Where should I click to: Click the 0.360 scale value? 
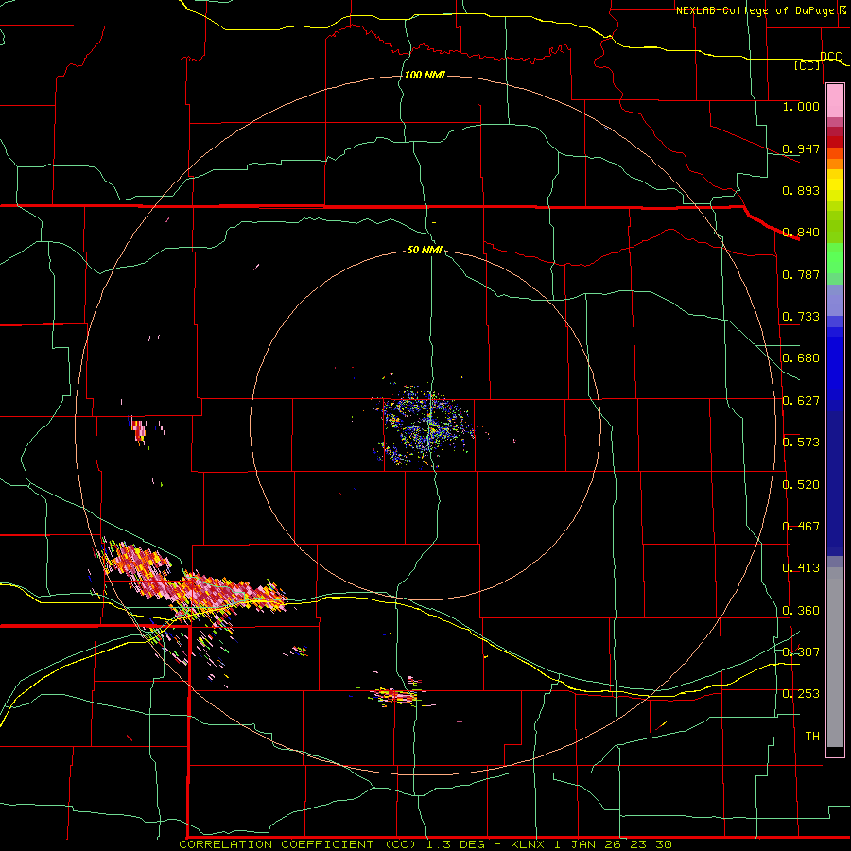point(801,611)
